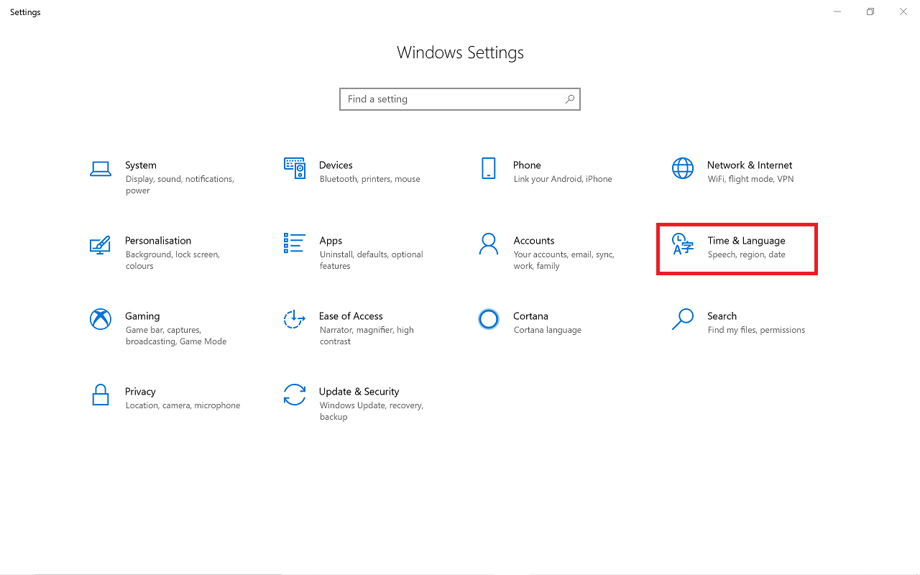Viewport: 920px width, 575px height.
Task: Go to Network & Internet heading
Action: [750, 165]
